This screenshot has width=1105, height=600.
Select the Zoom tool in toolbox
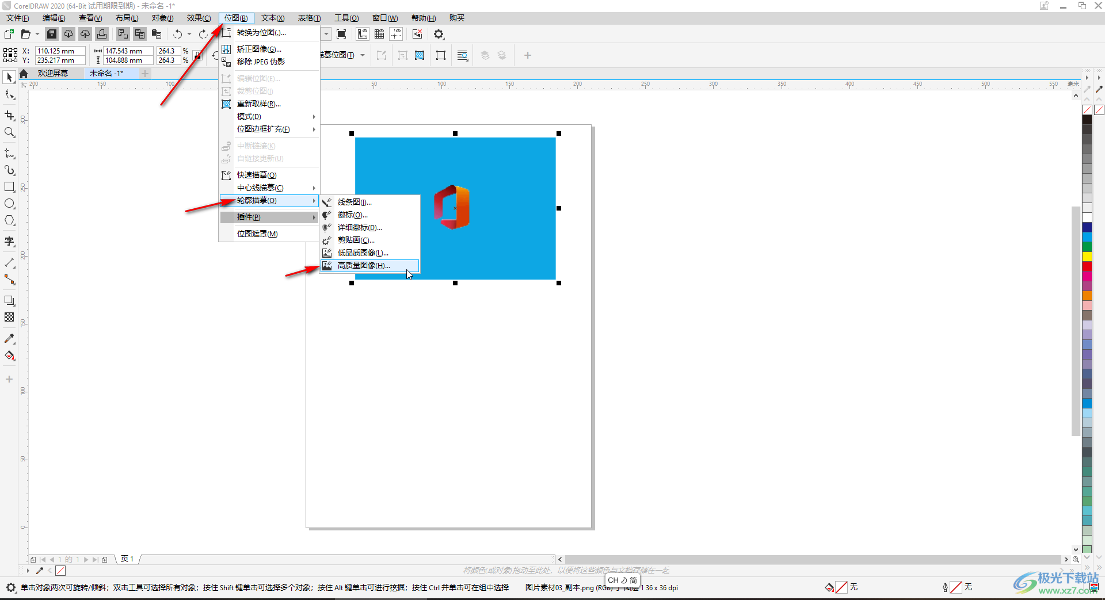[x=9, y=132]
